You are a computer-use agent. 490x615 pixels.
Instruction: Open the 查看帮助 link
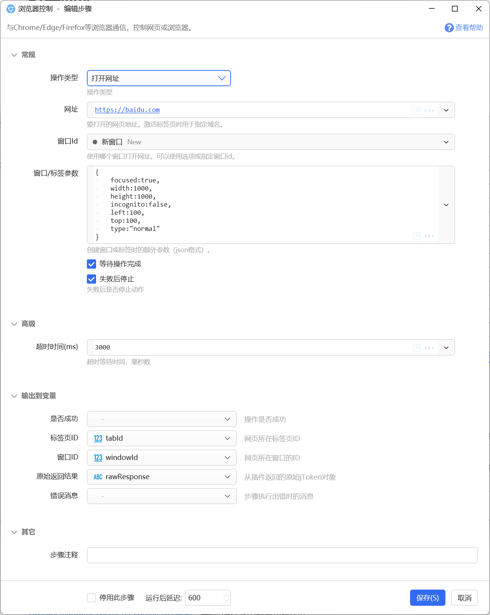click(469, 28)
